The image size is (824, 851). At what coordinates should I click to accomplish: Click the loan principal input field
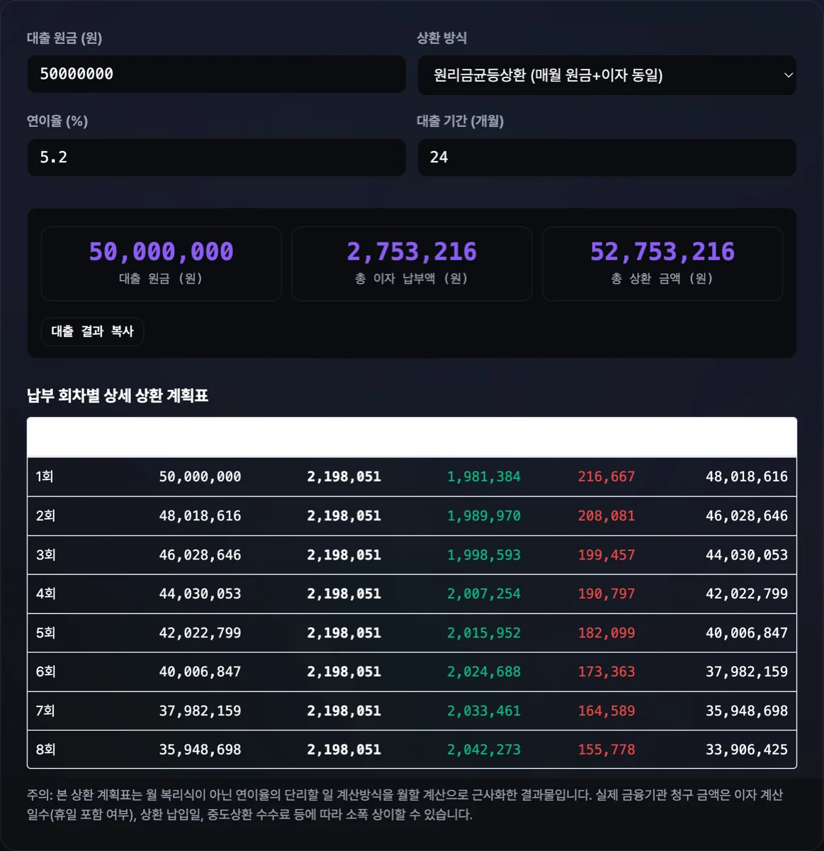[x=216, y=74]
